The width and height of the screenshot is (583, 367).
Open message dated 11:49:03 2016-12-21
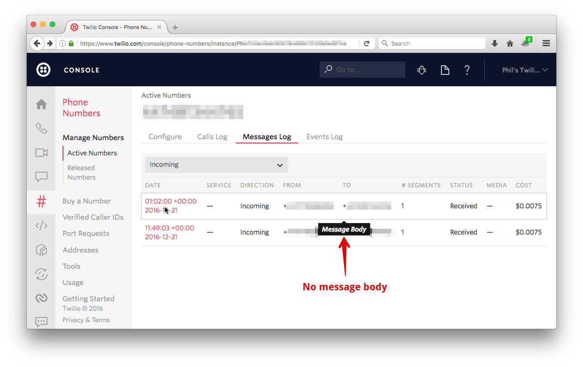(x=169, y=232)
